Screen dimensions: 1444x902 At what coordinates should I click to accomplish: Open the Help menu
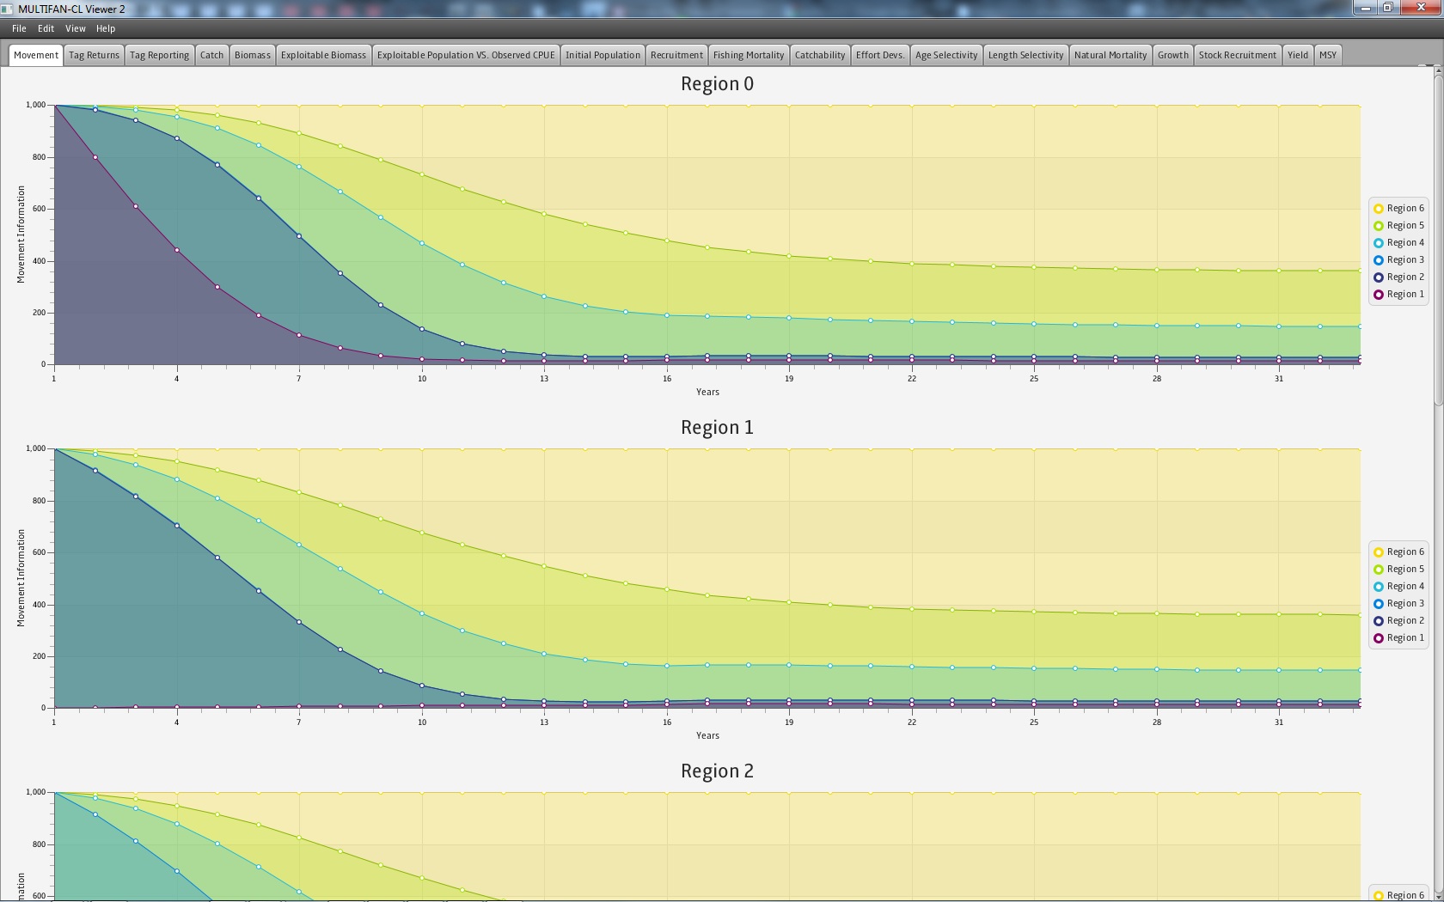click(106, 28)
